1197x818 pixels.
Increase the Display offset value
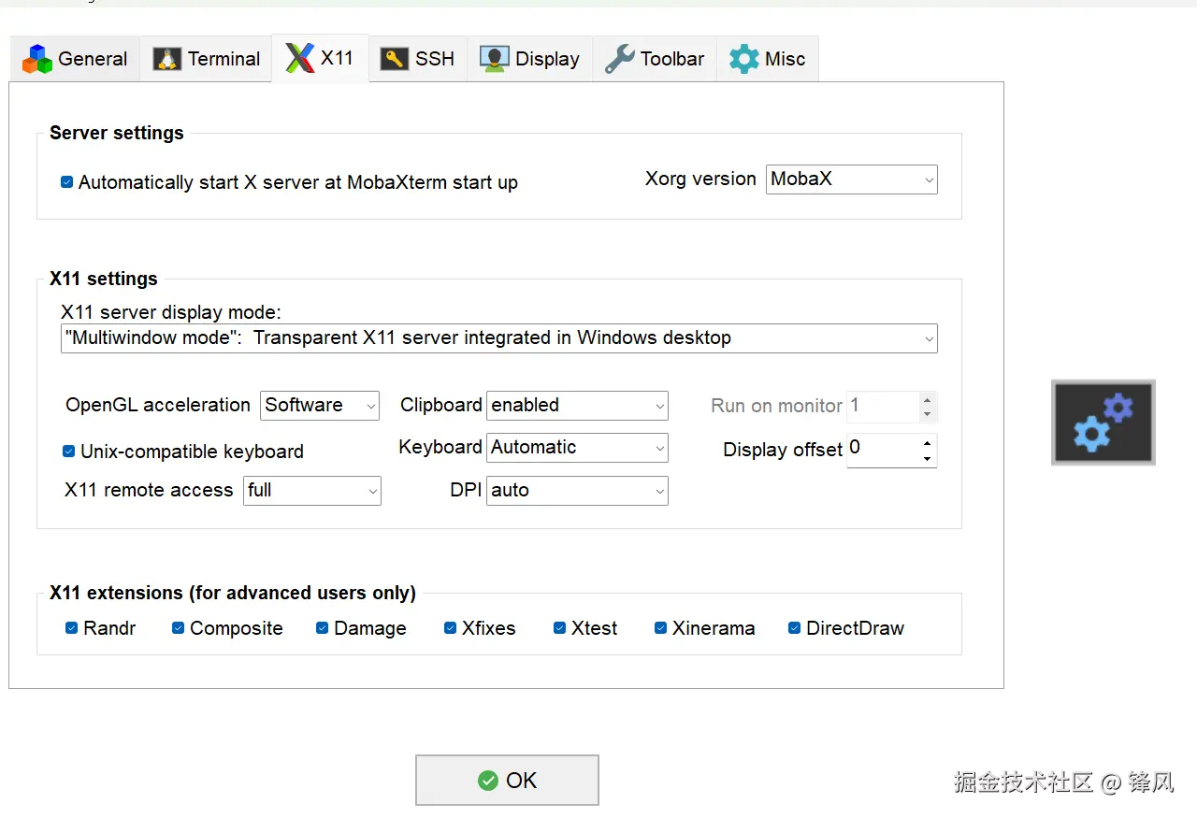927,443
